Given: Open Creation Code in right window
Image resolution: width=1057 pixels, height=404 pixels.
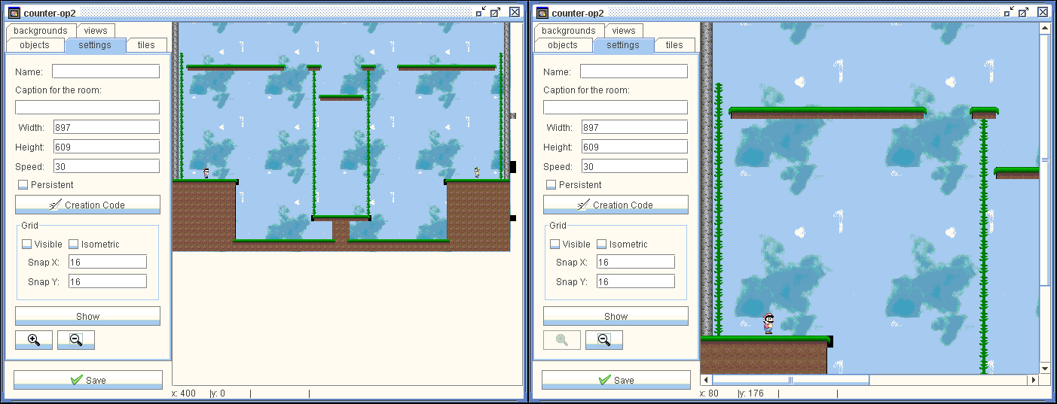Looking at the screenshot, I should point(616,205).
